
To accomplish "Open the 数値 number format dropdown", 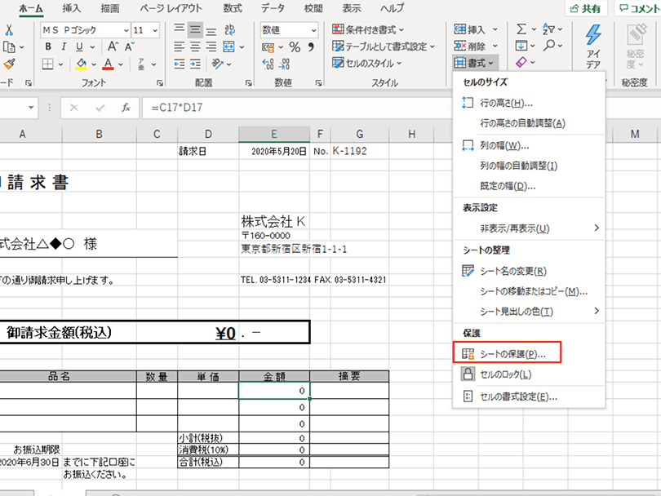I will point(313,30).
